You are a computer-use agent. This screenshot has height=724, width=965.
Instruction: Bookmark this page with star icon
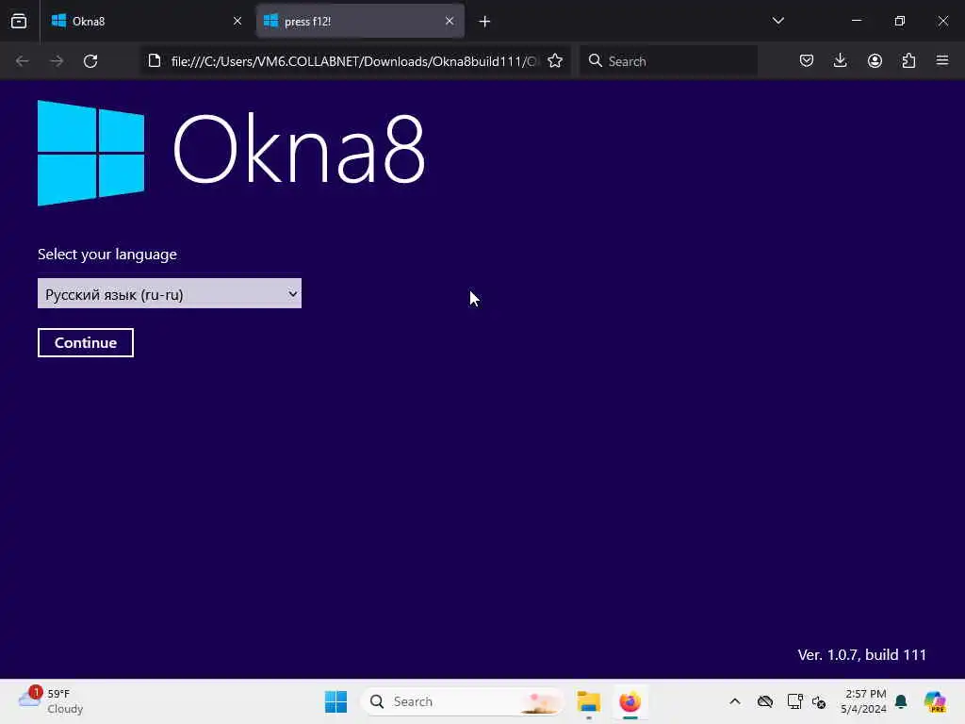(555, 61)
